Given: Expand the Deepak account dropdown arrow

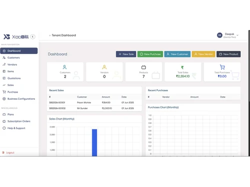Looking at the screenshot, I should click(x=237, y=35).
